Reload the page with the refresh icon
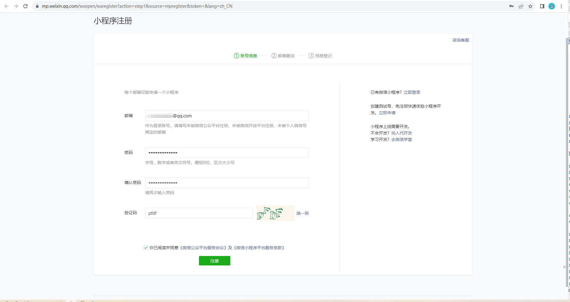 [25, 6]
